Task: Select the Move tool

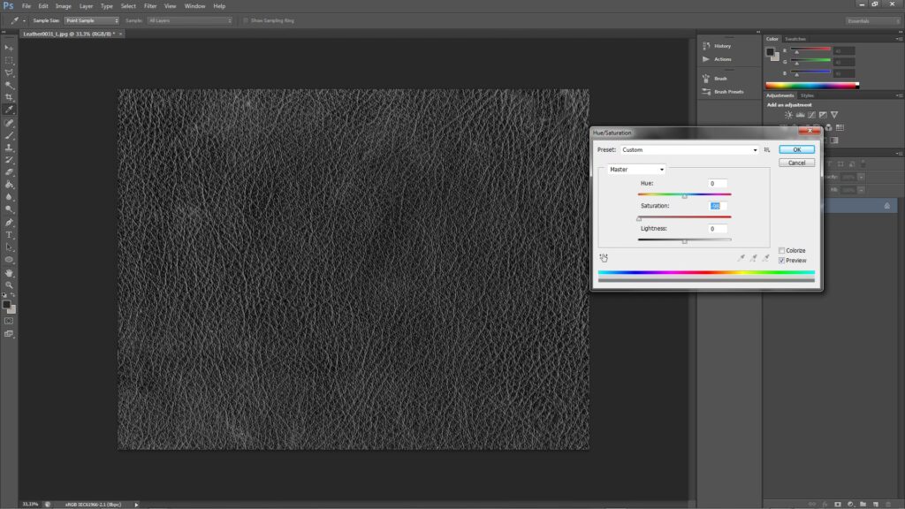Action: (x=9, y=48)
